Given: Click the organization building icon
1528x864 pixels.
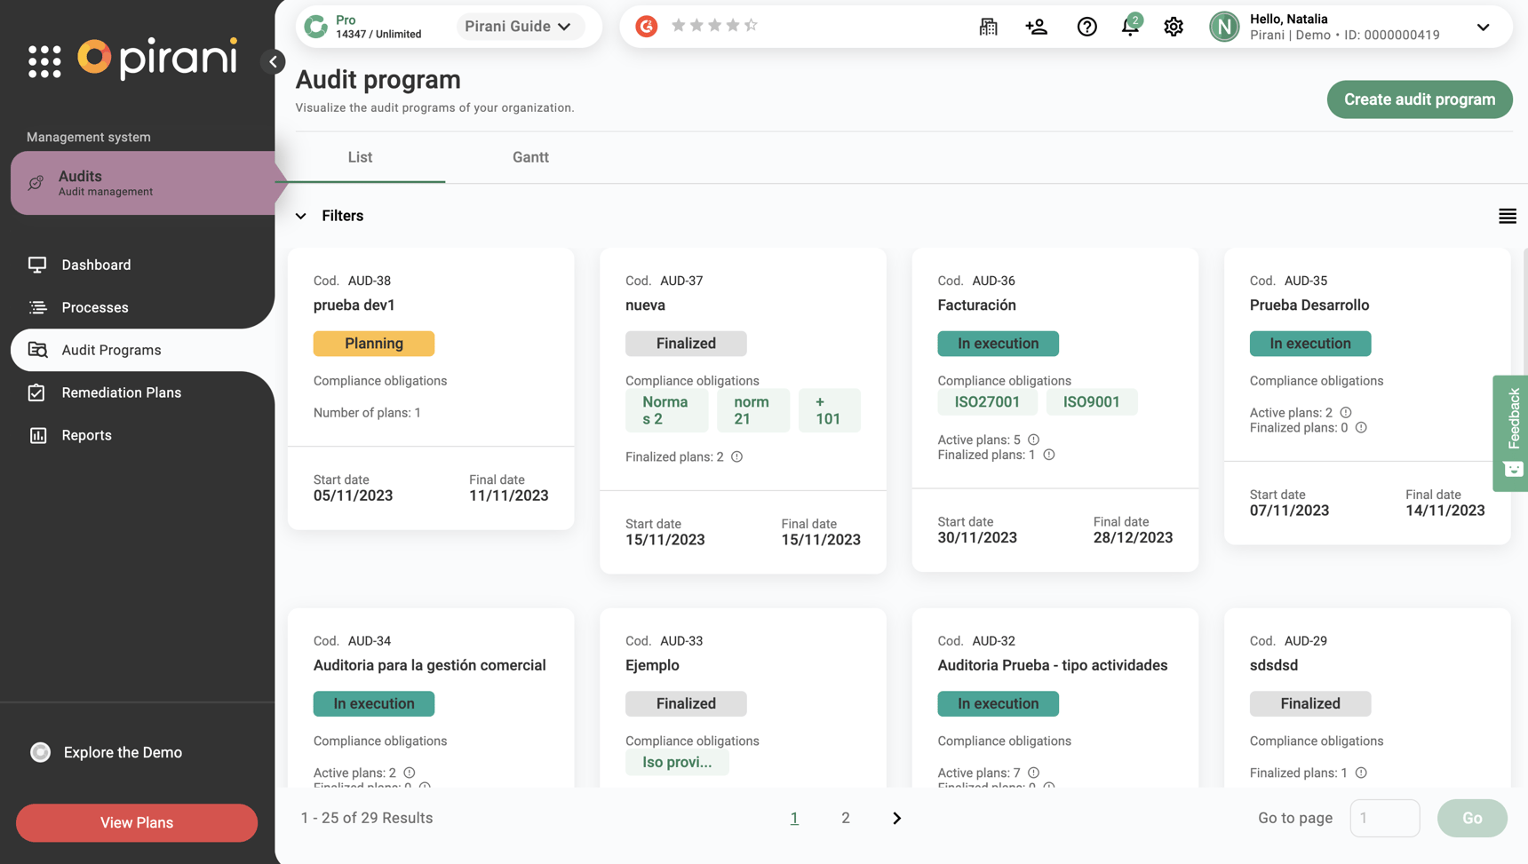Looking at the screenshot, I should pyautogui.click(x=988, y=27).
